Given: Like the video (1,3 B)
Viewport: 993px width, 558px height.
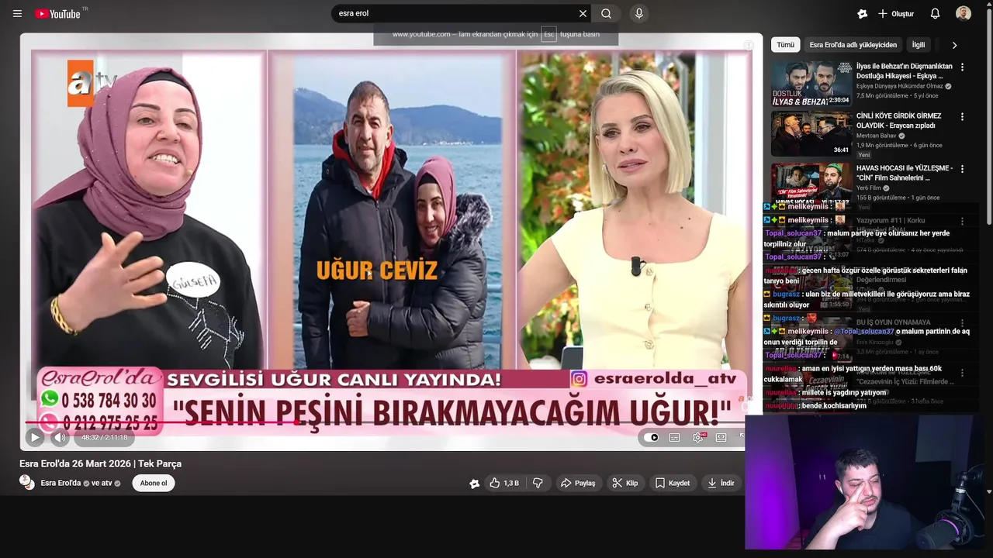Looking at the screenshot, I should pyautogui.click(x=503, y=483).
